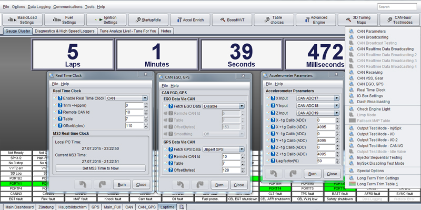This screenshot has width=421, height=210.
Task: Open the Communications menu
Action: pos(68,7)
